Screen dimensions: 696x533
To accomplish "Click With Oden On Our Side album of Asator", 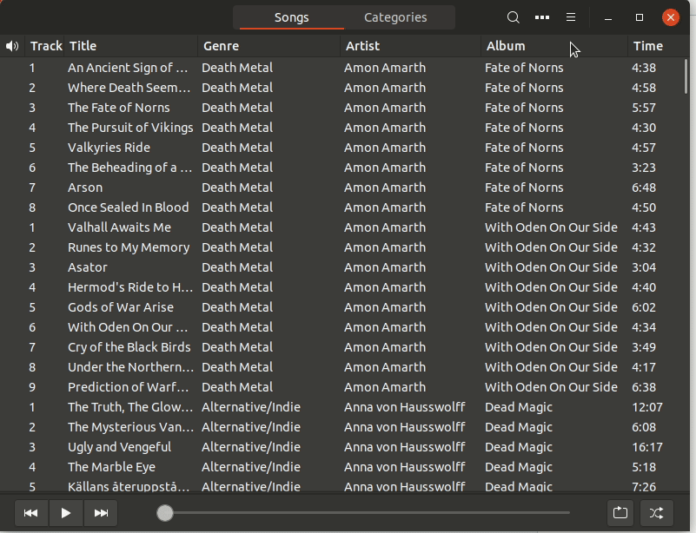I will (551, 267).
